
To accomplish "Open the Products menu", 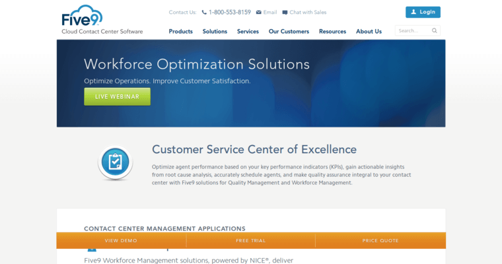I will (x=180, y=31).
